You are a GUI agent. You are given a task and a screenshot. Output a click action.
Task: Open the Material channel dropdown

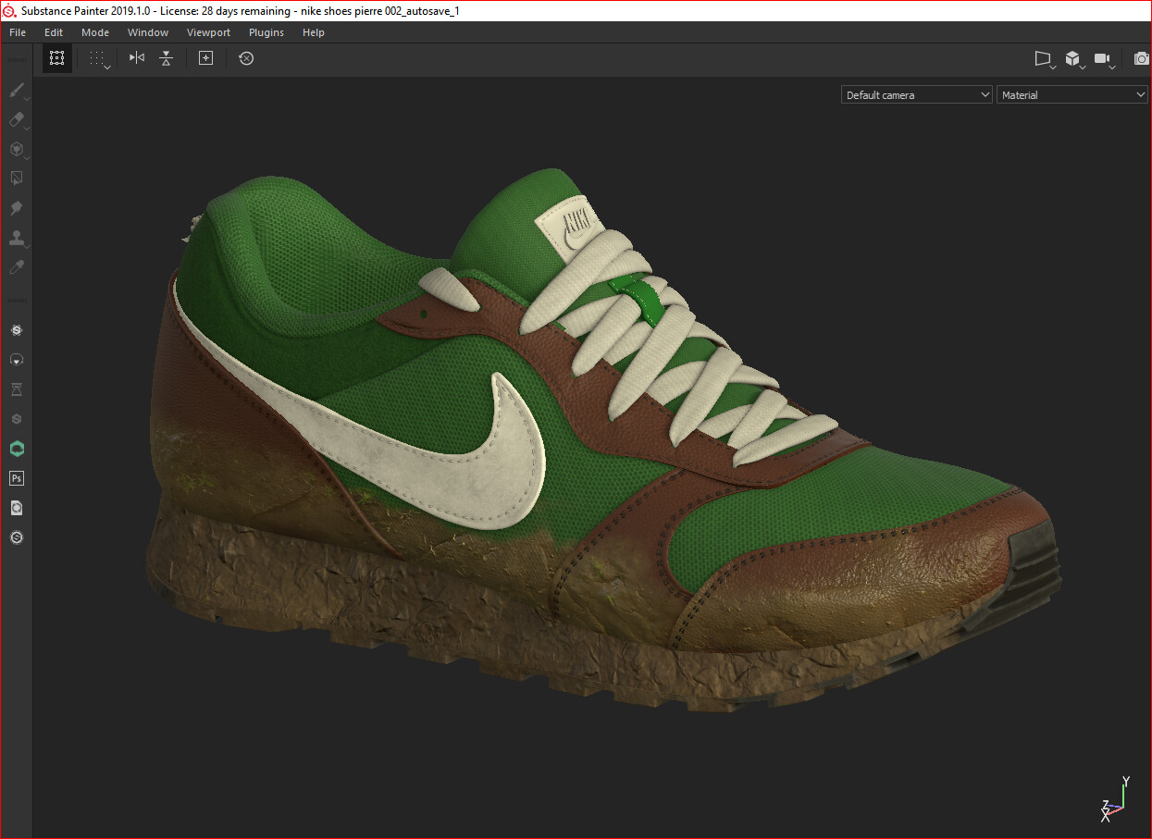pyautogui.click(x=1071, y=95)
